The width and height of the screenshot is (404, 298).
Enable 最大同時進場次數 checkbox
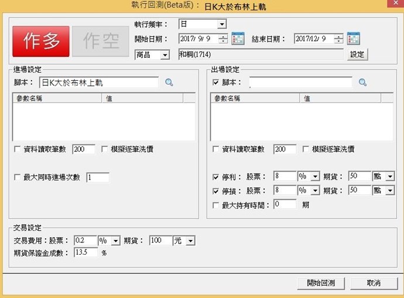tap(17, 177)
